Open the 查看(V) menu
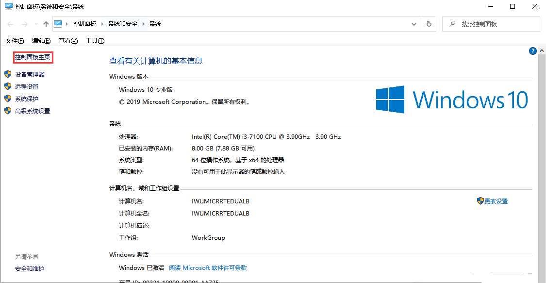Viewport: 546px width, 283px height. (68, 41)
